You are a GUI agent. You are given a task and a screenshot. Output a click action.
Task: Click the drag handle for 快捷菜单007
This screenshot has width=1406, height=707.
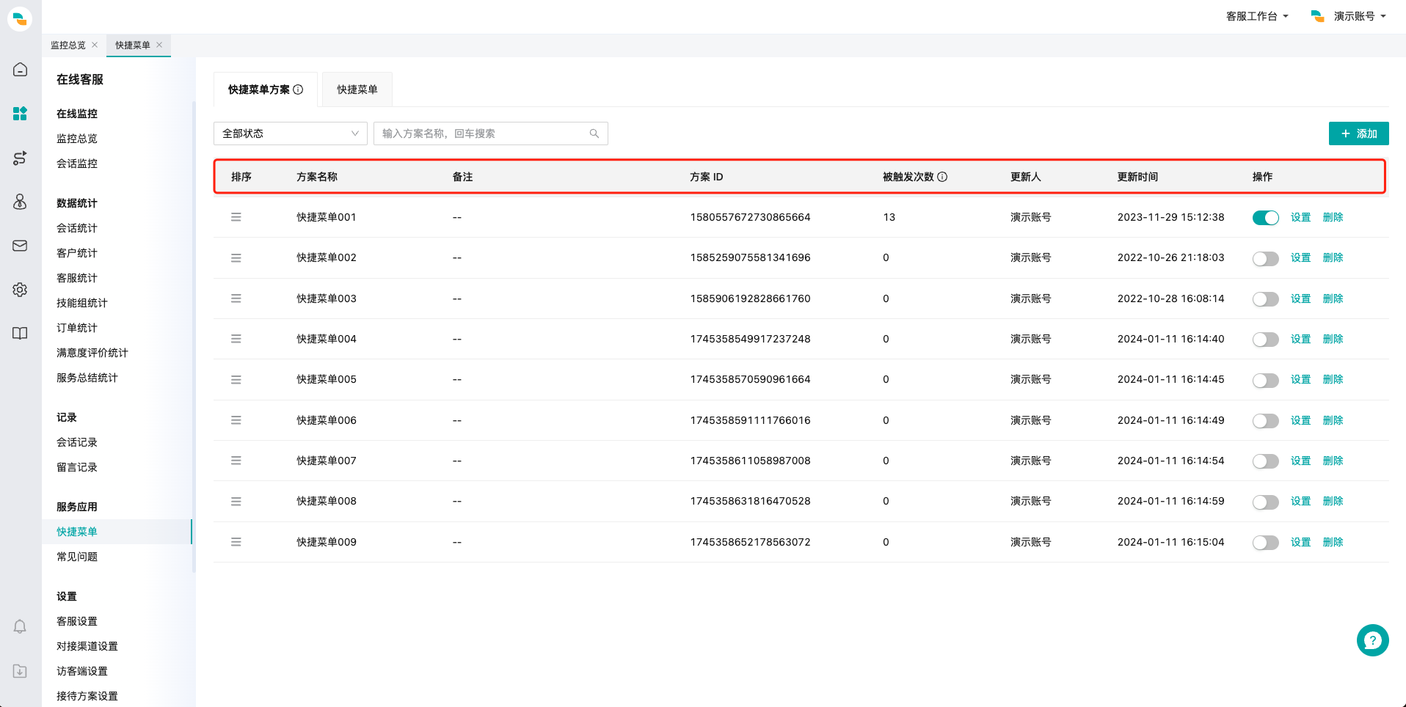(x=236, y=461)
